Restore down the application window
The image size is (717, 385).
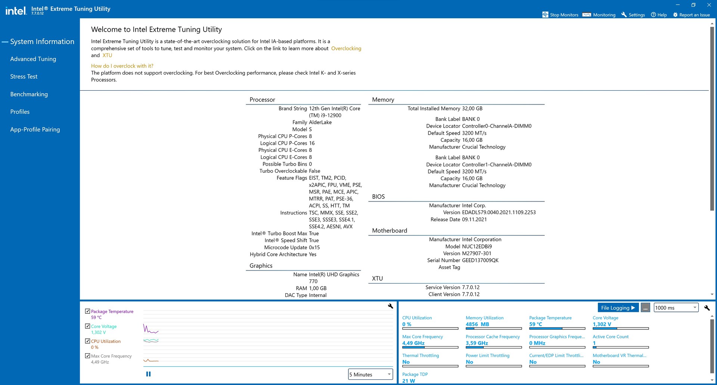[693, 5]
